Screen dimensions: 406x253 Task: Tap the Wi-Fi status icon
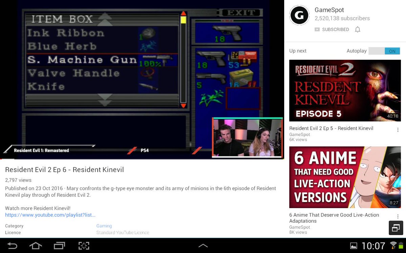point(393,245)
